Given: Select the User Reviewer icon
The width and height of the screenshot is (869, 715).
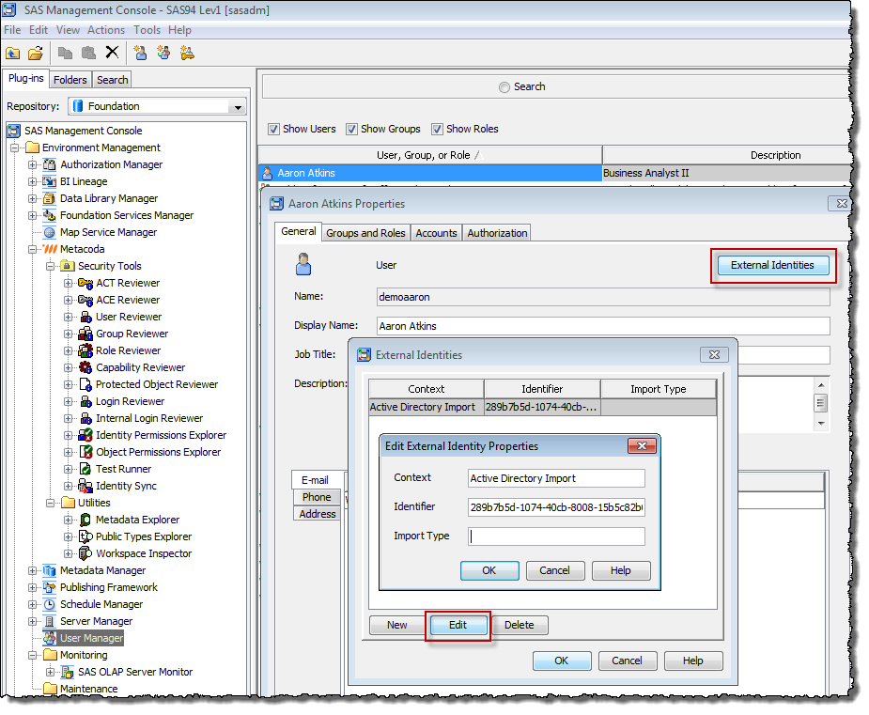Looking at the screenshot, I should (85, 317).
